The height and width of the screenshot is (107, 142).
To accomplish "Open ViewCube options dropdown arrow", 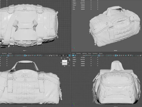I will (69, 66).
